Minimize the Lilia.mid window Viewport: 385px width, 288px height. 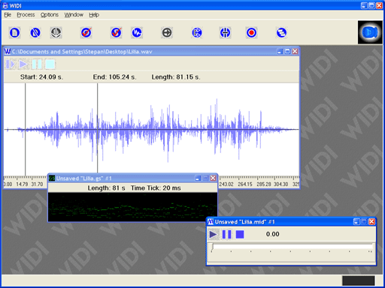coord(356,222)
